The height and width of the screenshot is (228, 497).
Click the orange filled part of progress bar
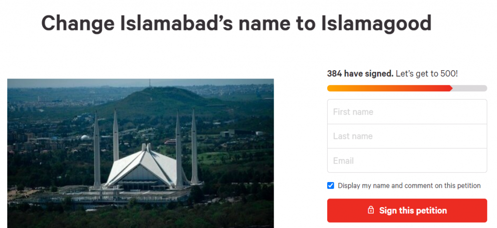369,88
